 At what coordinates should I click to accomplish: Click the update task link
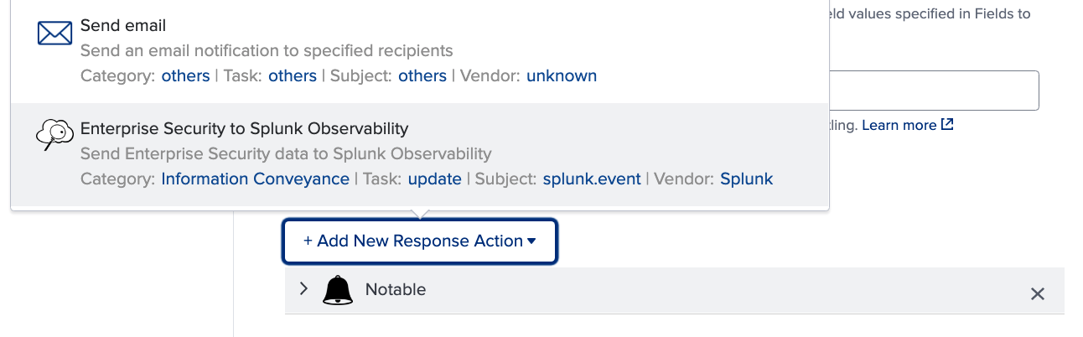coord(435,179)
